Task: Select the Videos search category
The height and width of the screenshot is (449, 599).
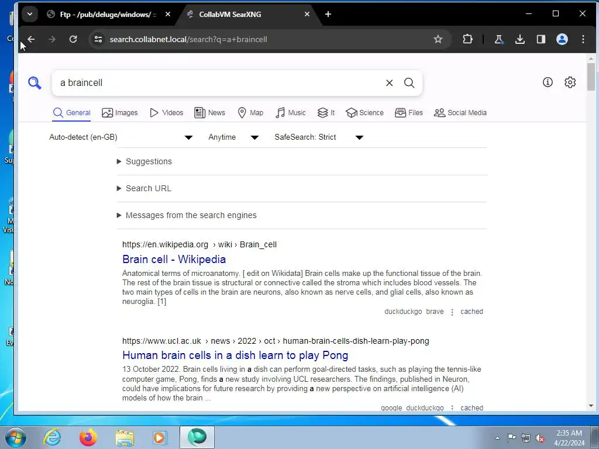Action: [167, 113]
